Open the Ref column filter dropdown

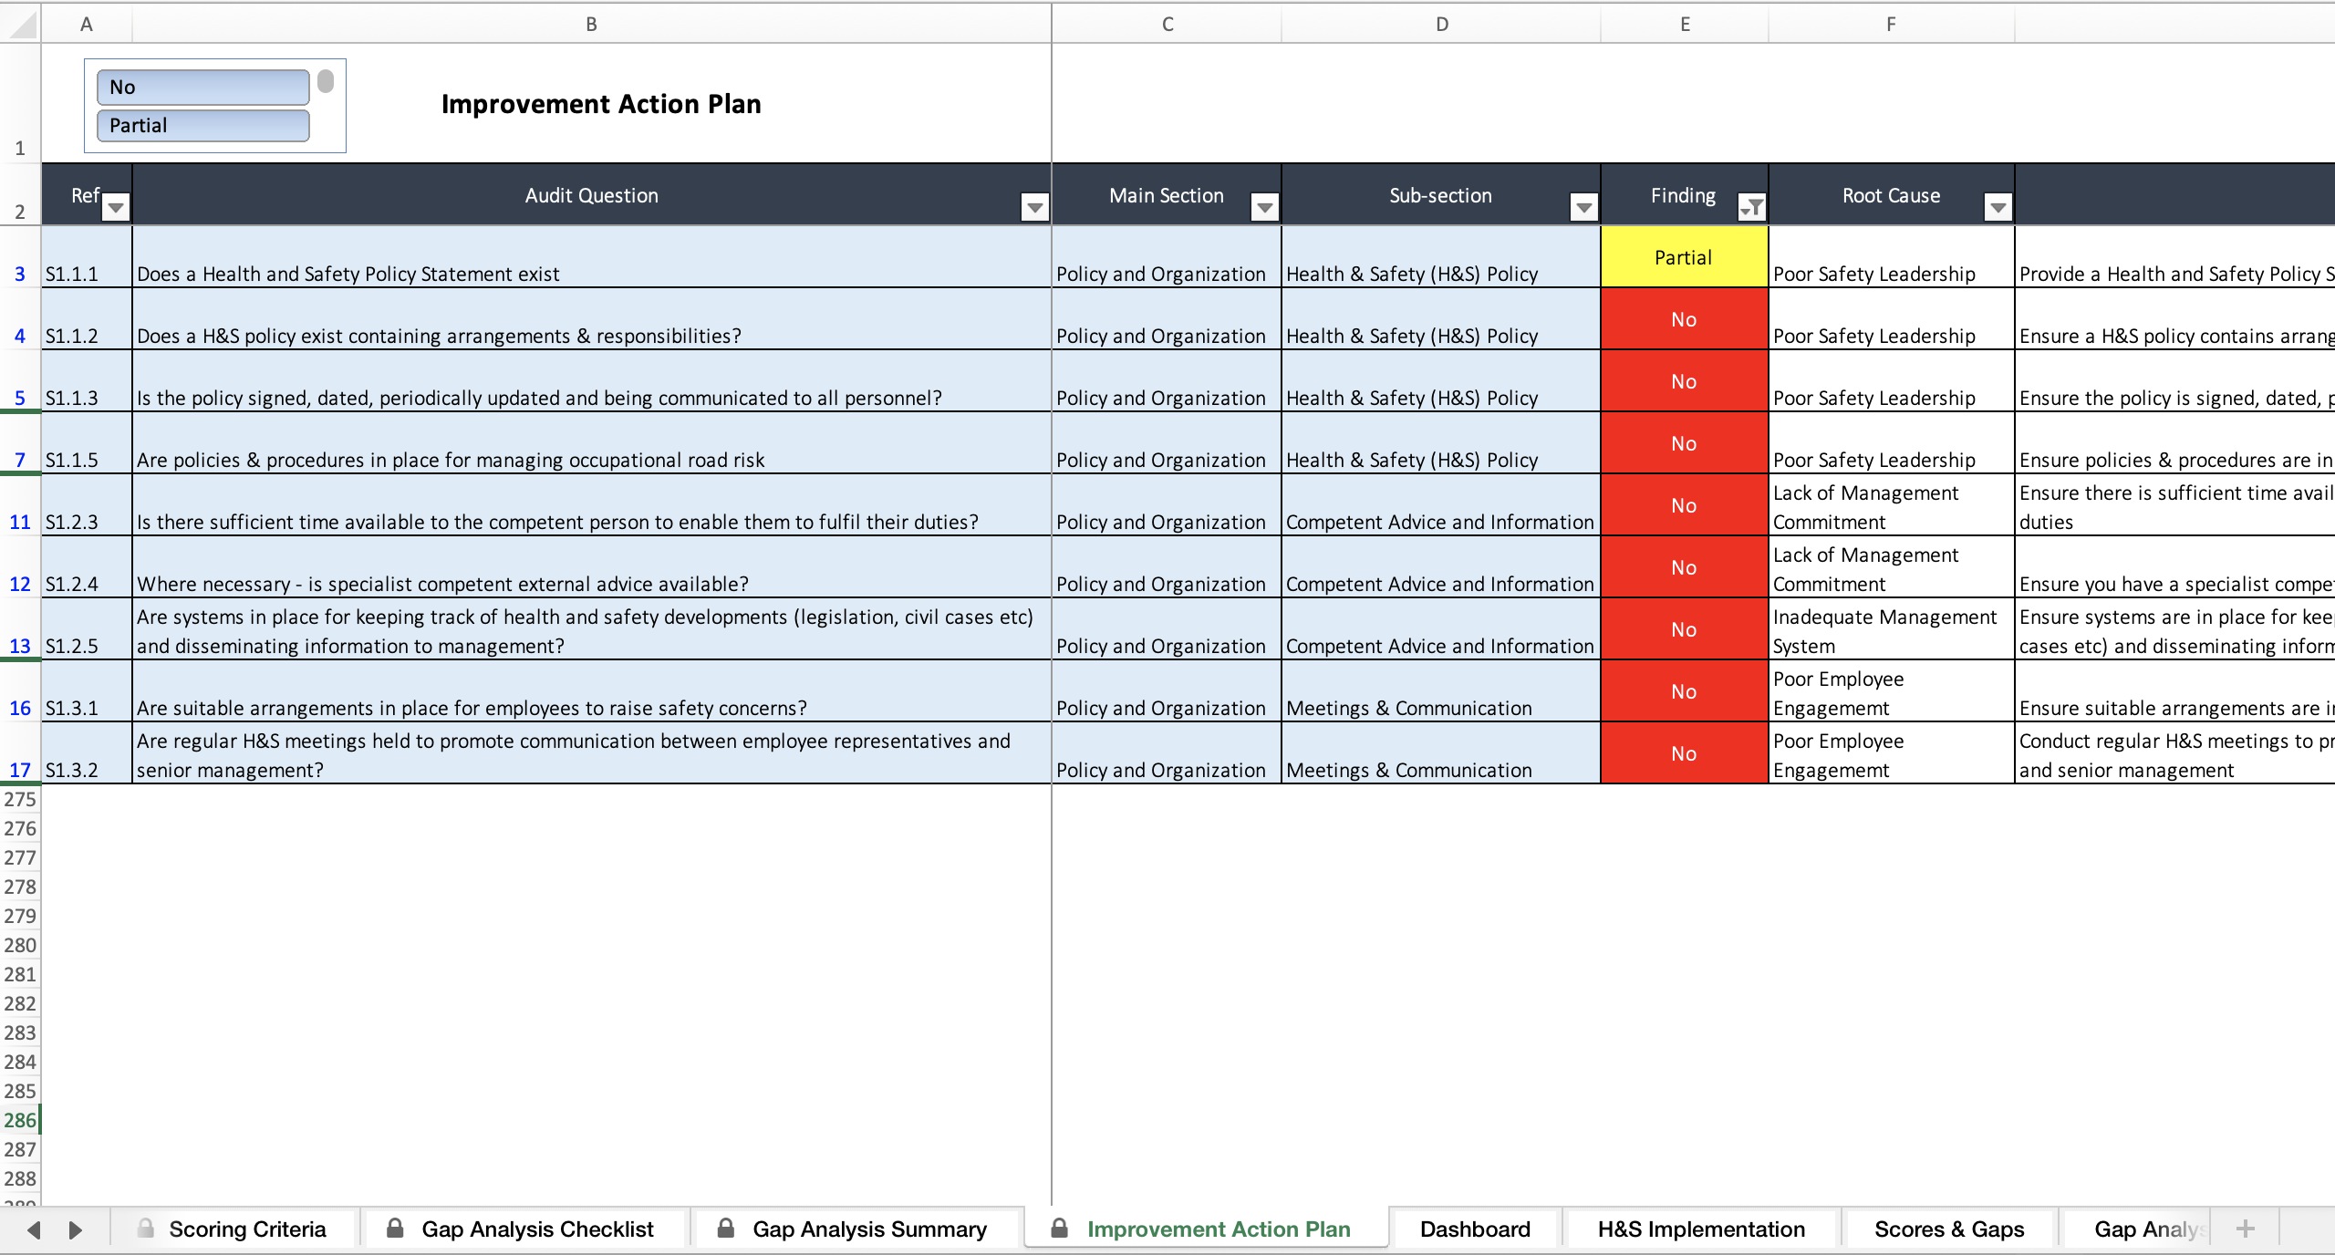point(116,208)
